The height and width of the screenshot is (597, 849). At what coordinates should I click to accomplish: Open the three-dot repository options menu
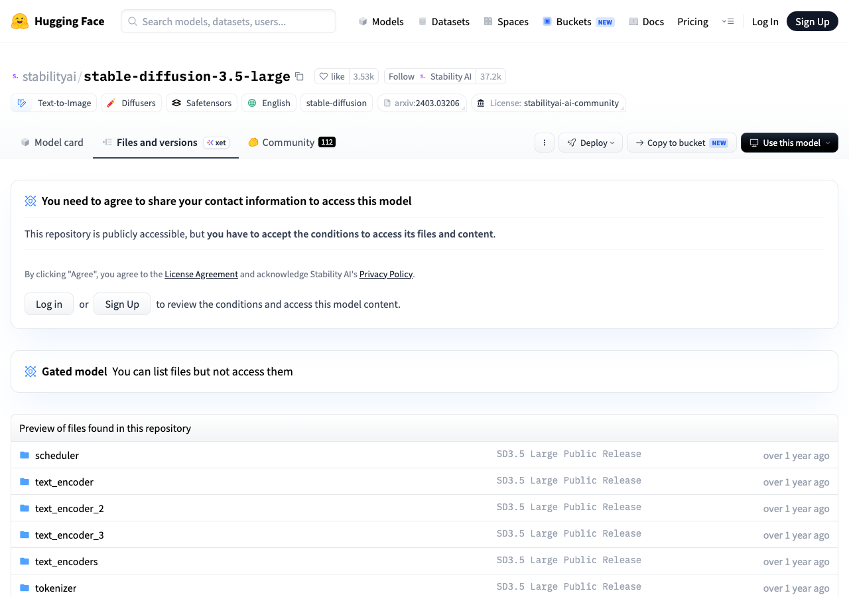pos(545,143)
